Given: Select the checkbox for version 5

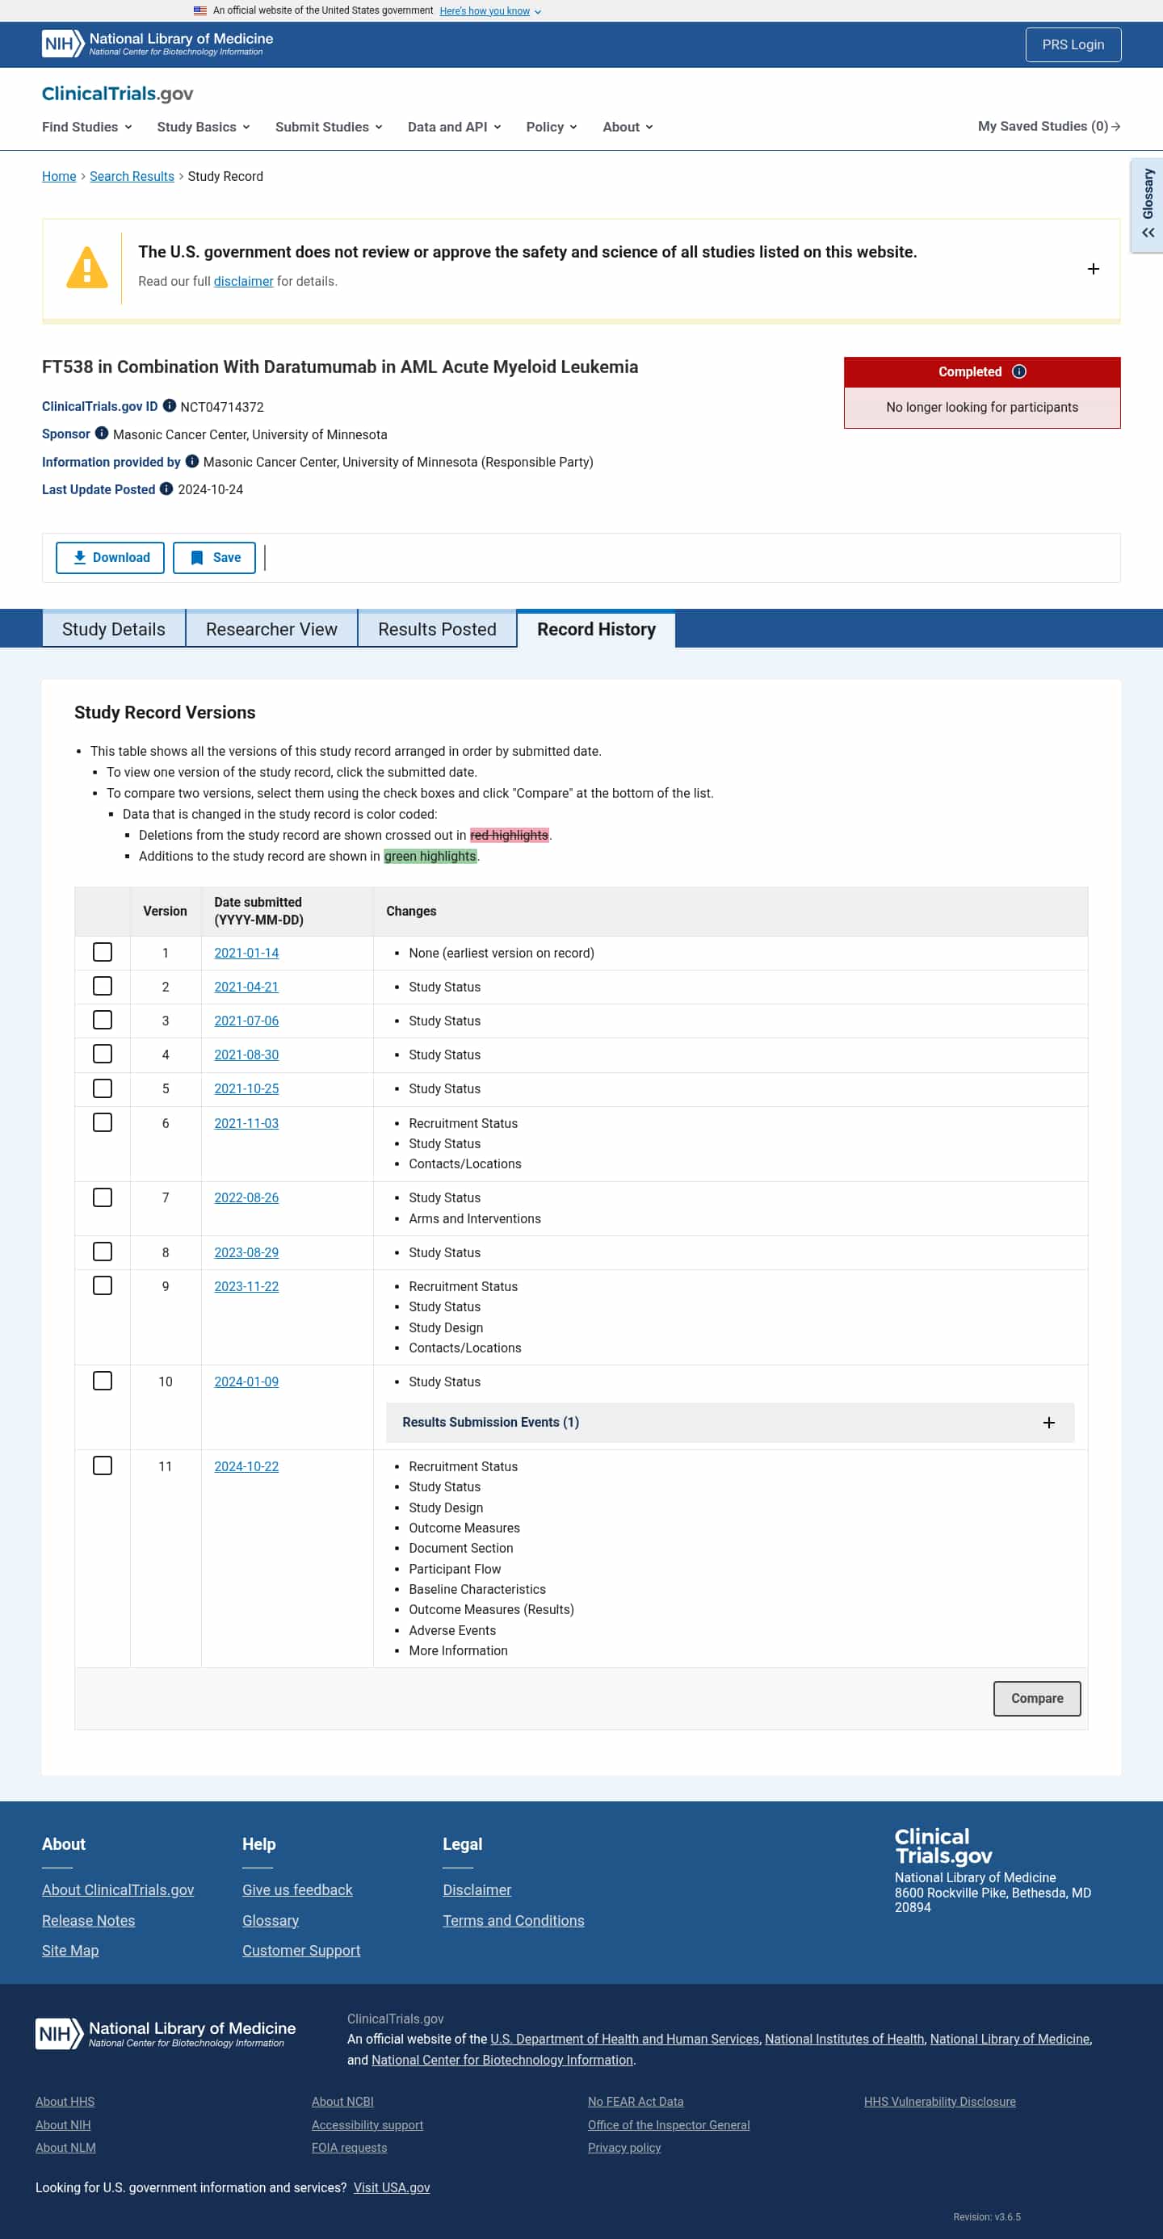Looking at the screenshot, I should [x=103, y=1088].
